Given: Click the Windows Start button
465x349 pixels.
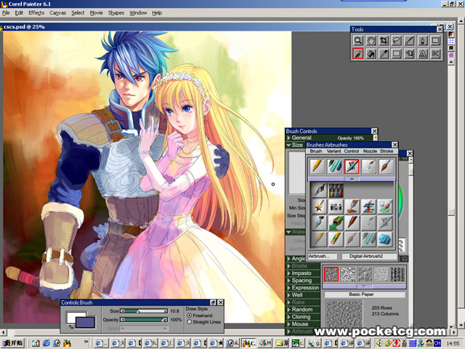Looking at the screenshot, I should 13,343.
